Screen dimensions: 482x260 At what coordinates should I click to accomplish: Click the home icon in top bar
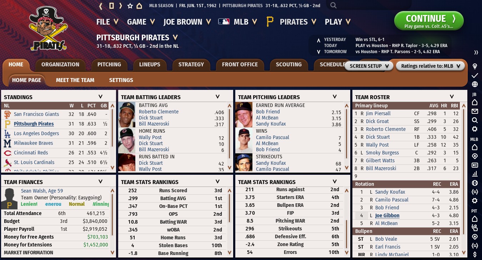coord(139,6)
